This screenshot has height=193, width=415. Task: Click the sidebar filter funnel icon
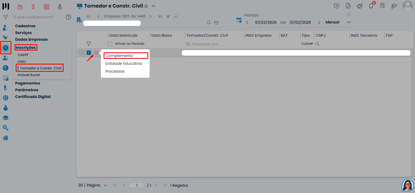[5, 17]
